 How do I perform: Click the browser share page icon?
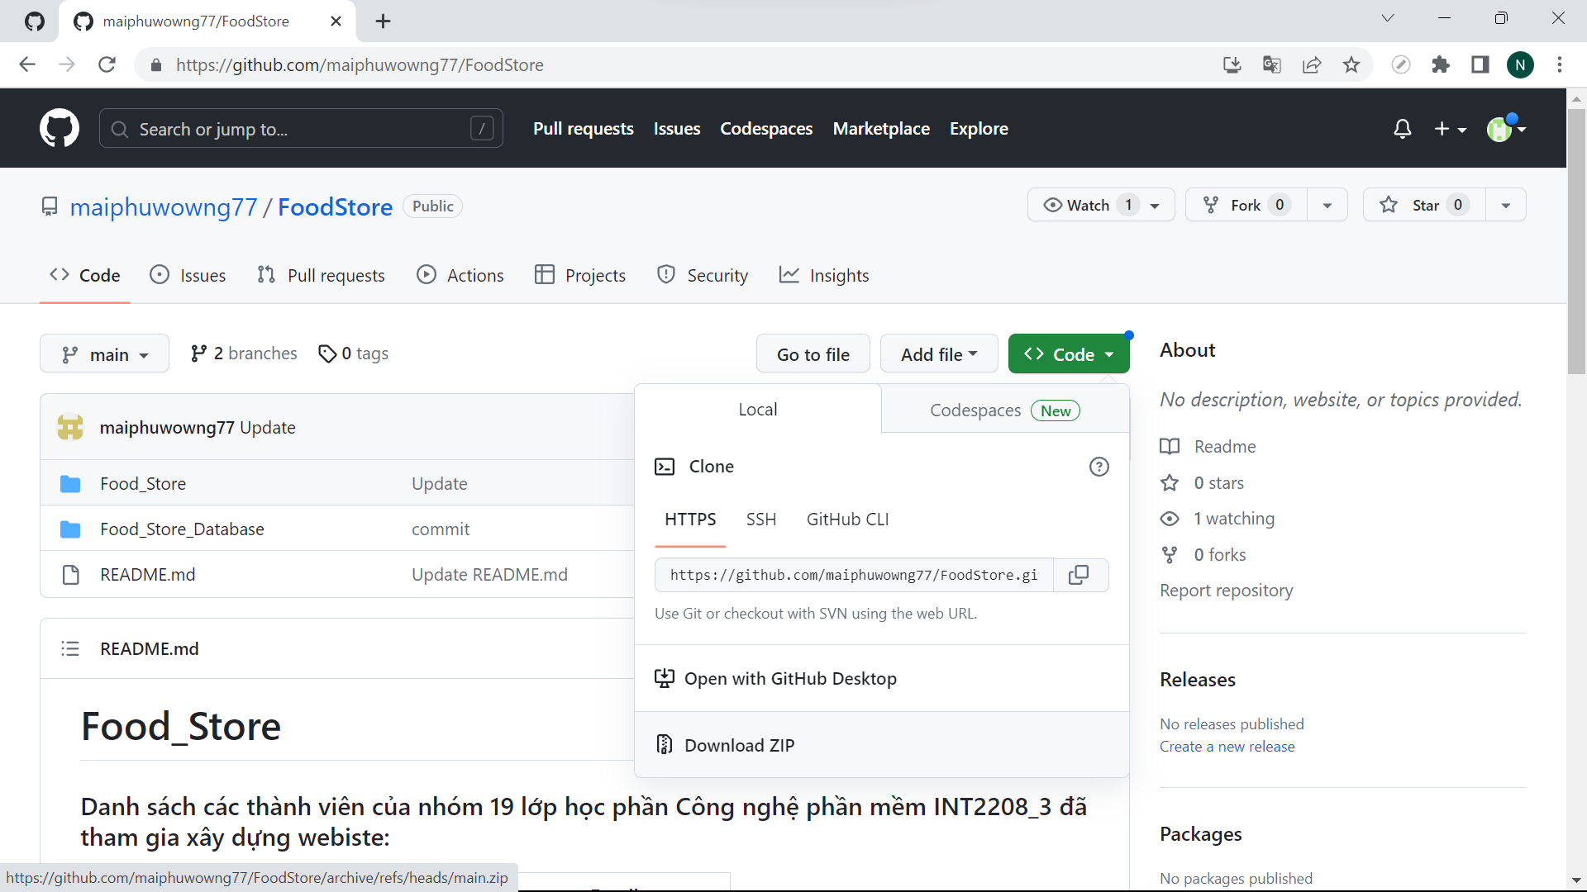(1312, 64)
